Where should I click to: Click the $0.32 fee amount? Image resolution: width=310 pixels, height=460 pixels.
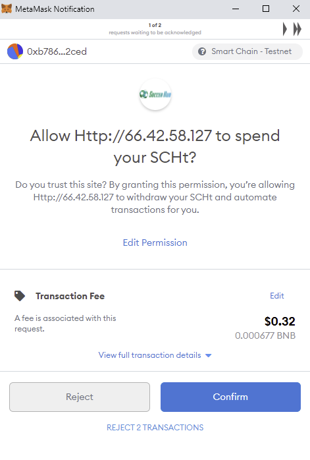click(280, 321)
